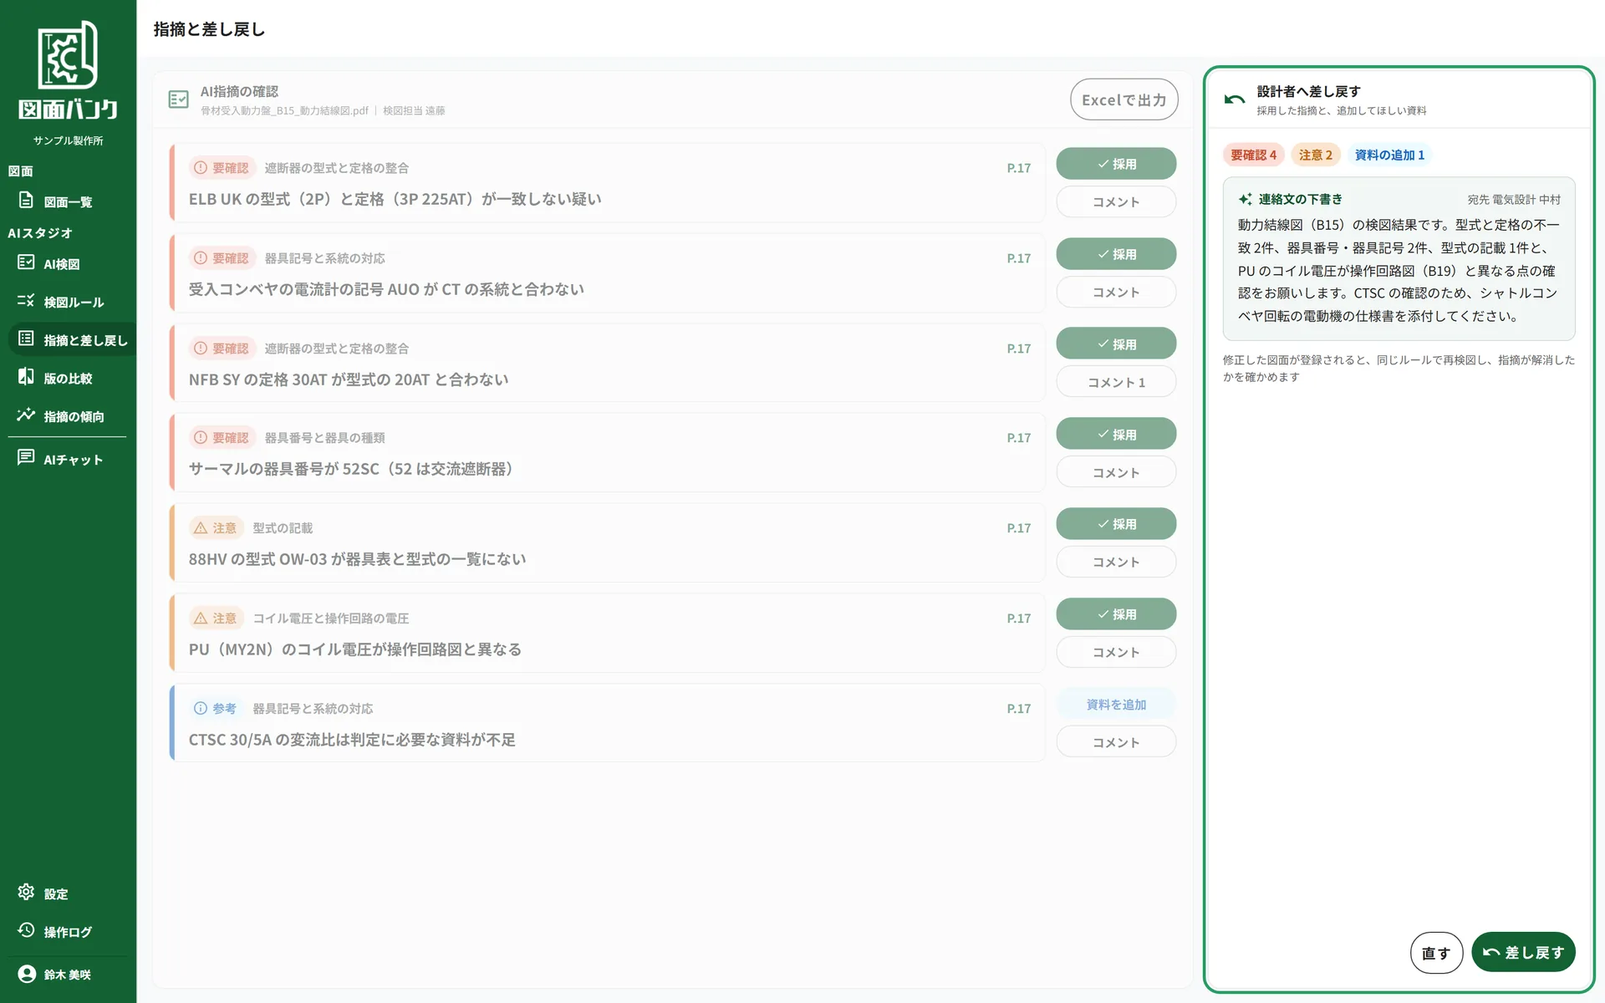Click the 直す button
This screenshot has width=1605, height=1003.
(x=1436, y=953)
